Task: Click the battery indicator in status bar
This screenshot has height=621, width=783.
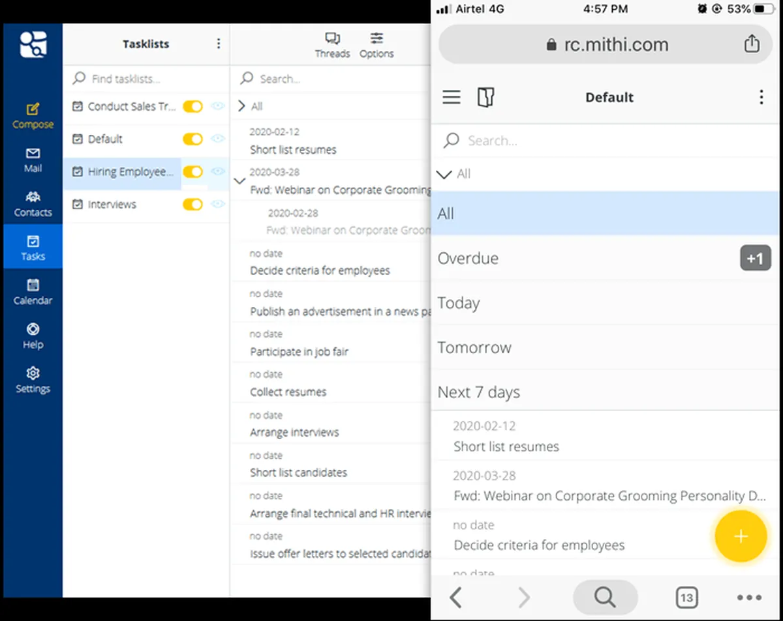Action: point(765,8)
